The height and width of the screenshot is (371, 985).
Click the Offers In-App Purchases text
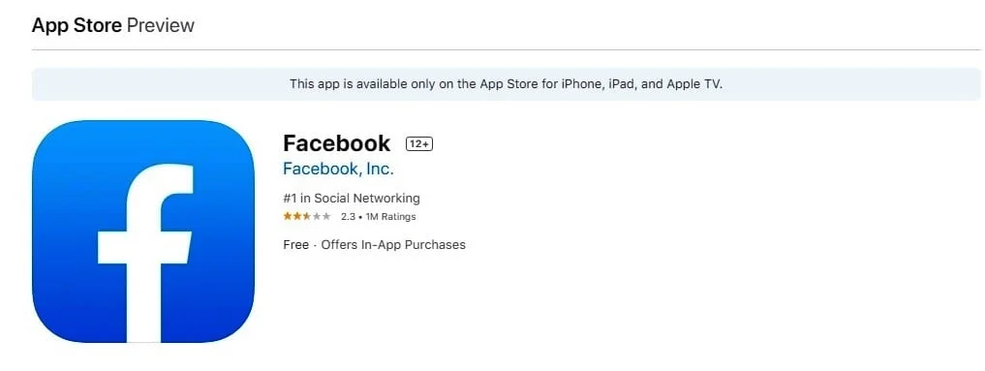393,245
